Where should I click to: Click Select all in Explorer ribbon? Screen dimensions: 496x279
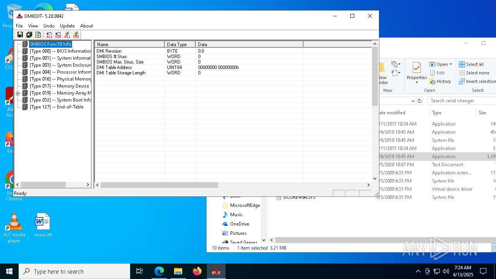(x=471, y=64)
